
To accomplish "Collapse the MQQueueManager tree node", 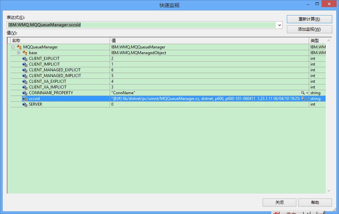I will click(x=13, y=47).
